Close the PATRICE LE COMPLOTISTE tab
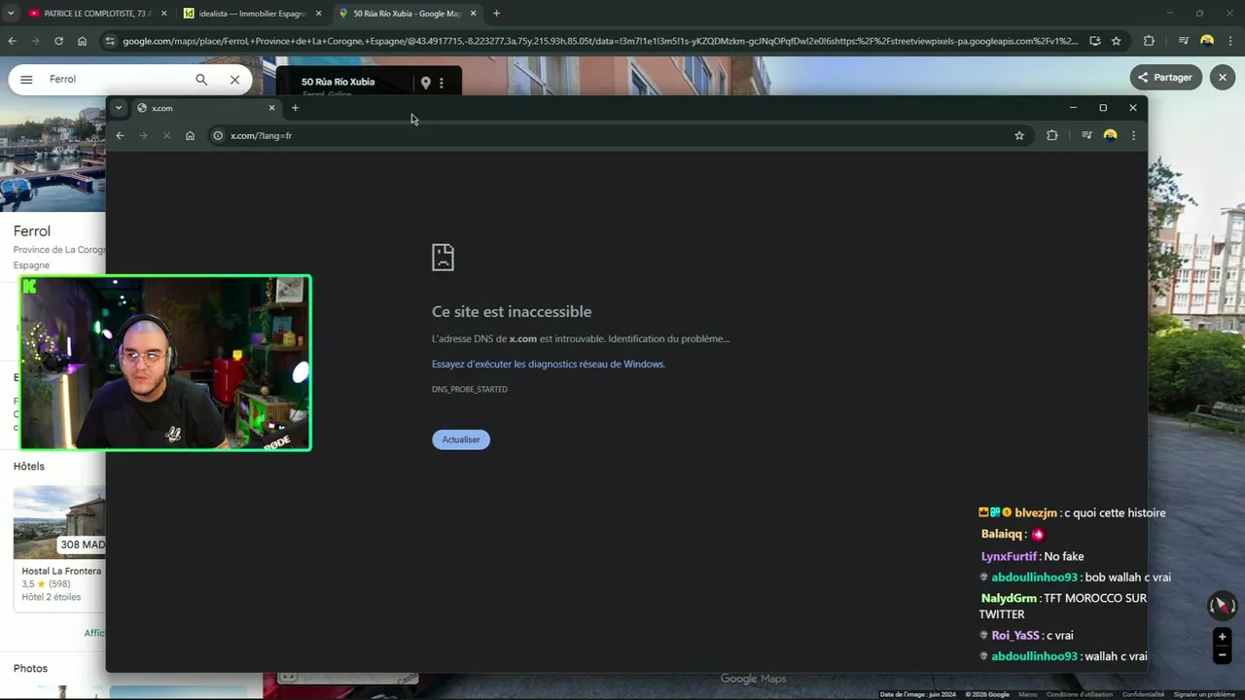The height and width of the screenshot is (700, 1245). pyautogui.click(x=163, y=14)
